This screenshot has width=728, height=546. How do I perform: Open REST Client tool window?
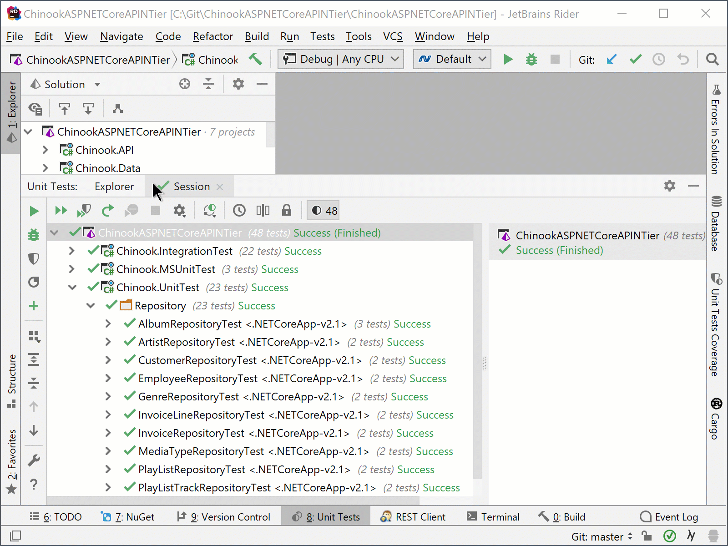point(413,517)
